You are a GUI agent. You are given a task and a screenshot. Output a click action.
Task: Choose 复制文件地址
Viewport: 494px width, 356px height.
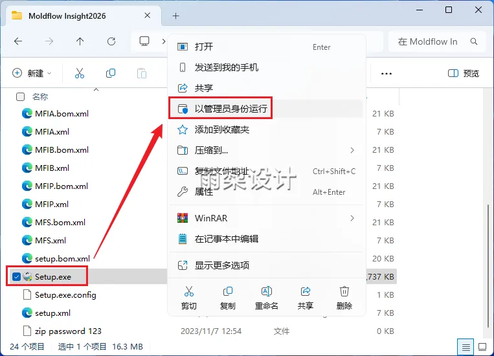266,171
